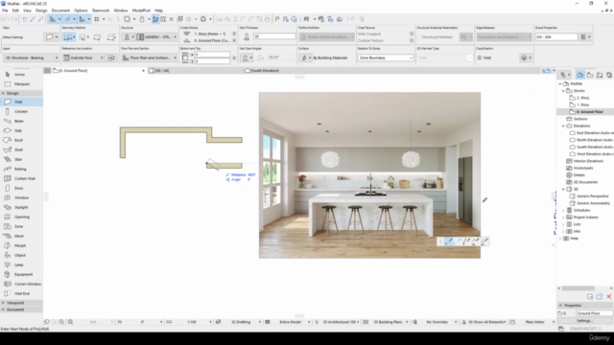Open Generic Perspective in navigator
The image size is (614, 345).
tap(592, 196)
